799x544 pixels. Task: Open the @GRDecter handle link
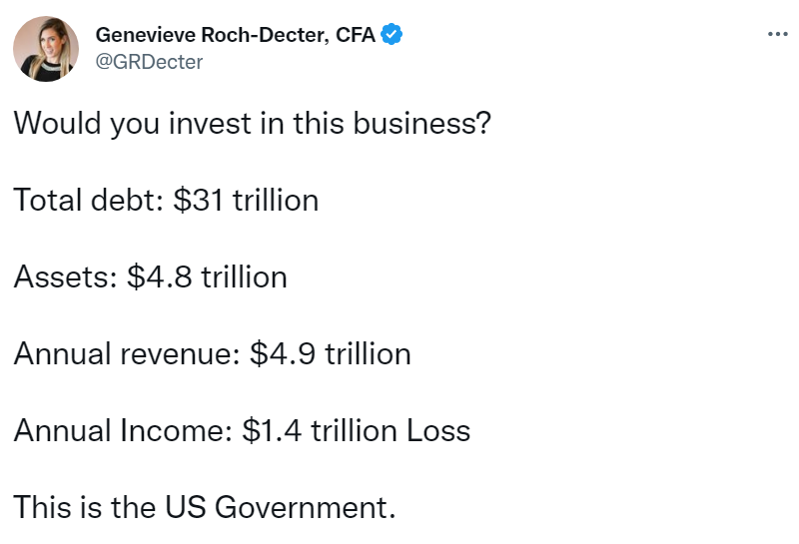click(149, 61)
